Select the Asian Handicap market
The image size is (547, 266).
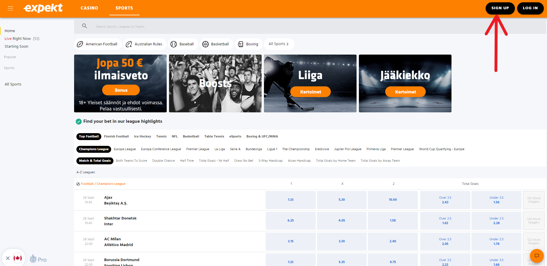pos(299,161)
